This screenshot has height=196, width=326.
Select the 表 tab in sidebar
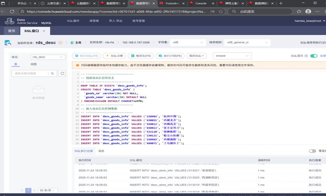pos(15,64)
